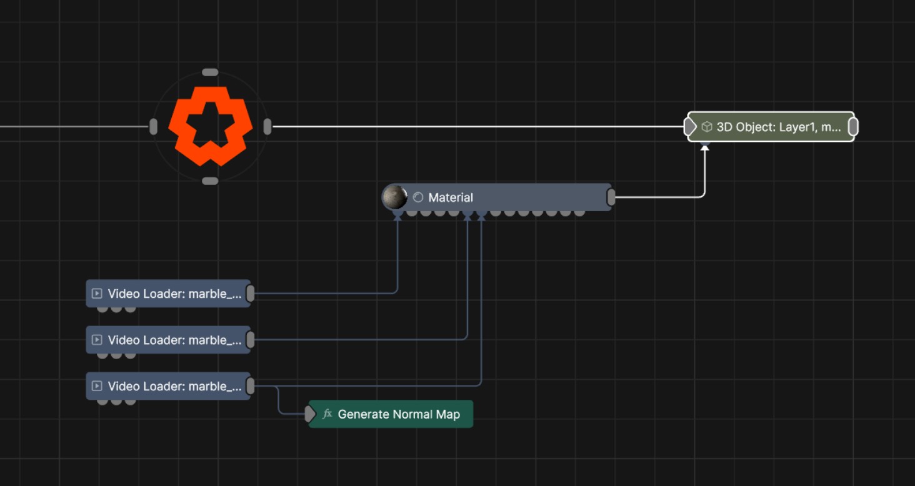Click the Generate Normal Map input connector
Image resolution: width=915 pixels, height=486 pixels.
pos(310,414)
